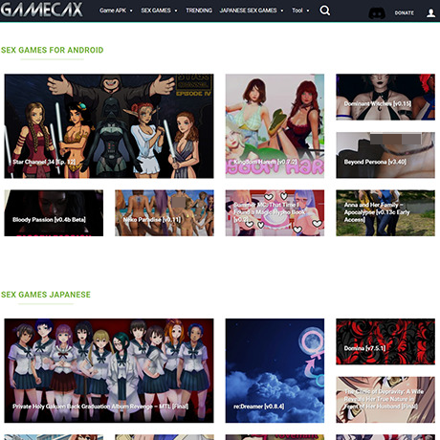440x440 pixels.
Task: Open the Star Channel 34 game card
Action: pyautogui.click(x=109, y=126)
